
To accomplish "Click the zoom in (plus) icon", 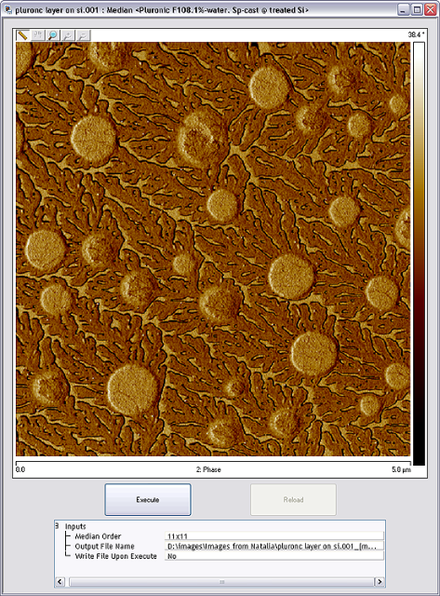I will [x=68, y=35].
